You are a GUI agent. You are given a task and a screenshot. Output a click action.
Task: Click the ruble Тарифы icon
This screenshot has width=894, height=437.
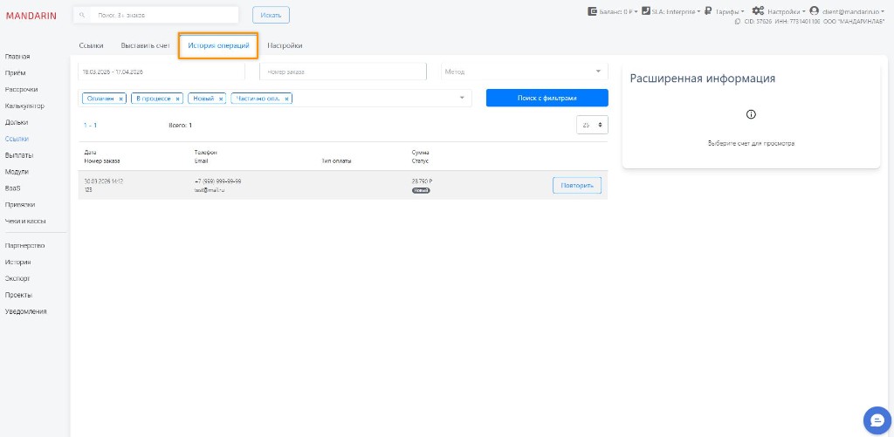[708, 11]
